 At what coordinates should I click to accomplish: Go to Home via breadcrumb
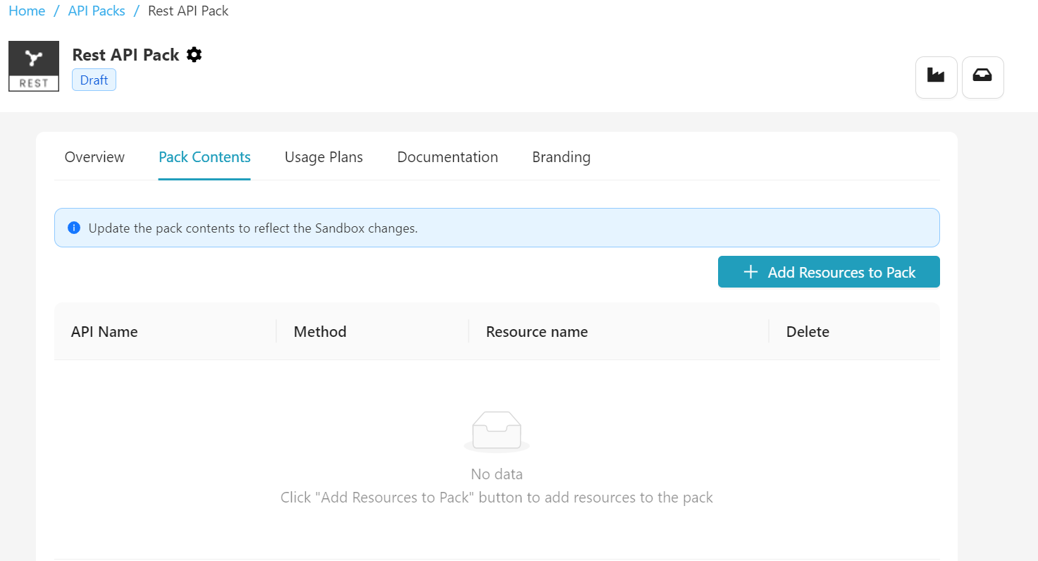tap(27, 11)
